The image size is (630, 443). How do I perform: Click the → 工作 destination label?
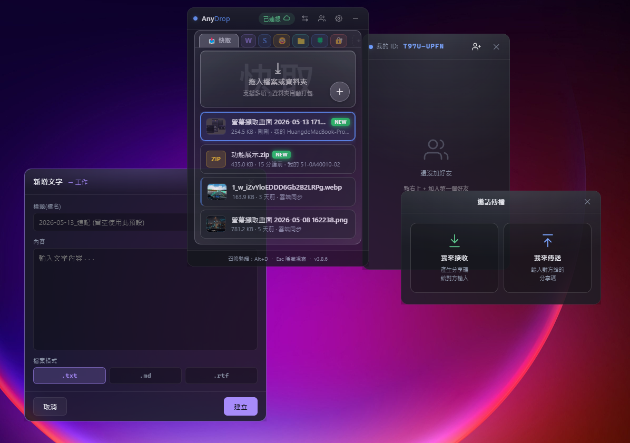tap(77, 182)
